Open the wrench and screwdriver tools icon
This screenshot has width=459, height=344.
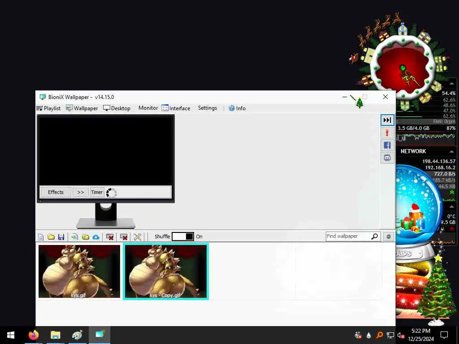tap(137, 236)
